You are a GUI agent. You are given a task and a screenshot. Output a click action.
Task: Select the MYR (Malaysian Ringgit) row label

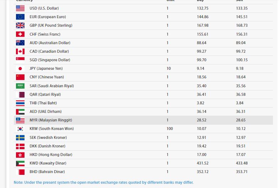(51, 120)
